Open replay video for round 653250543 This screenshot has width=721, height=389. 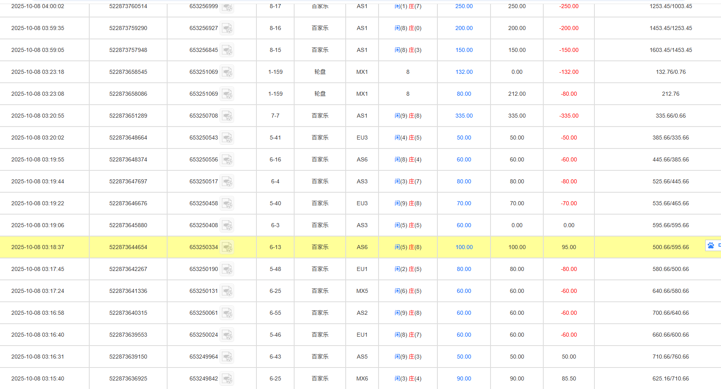[227, 138]
